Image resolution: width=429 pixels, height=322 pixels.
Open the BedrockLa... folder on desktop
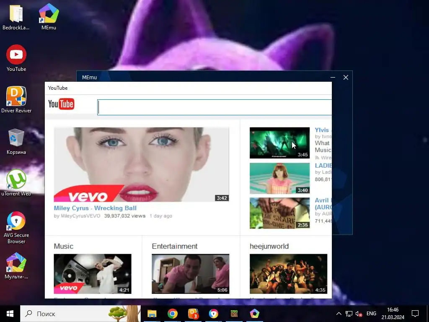tap(16, 17)
